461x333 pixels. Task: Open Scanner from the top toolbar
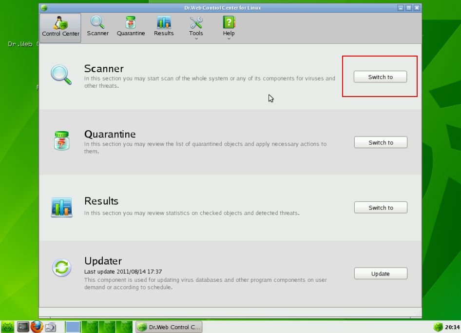[x=97, y=27]
